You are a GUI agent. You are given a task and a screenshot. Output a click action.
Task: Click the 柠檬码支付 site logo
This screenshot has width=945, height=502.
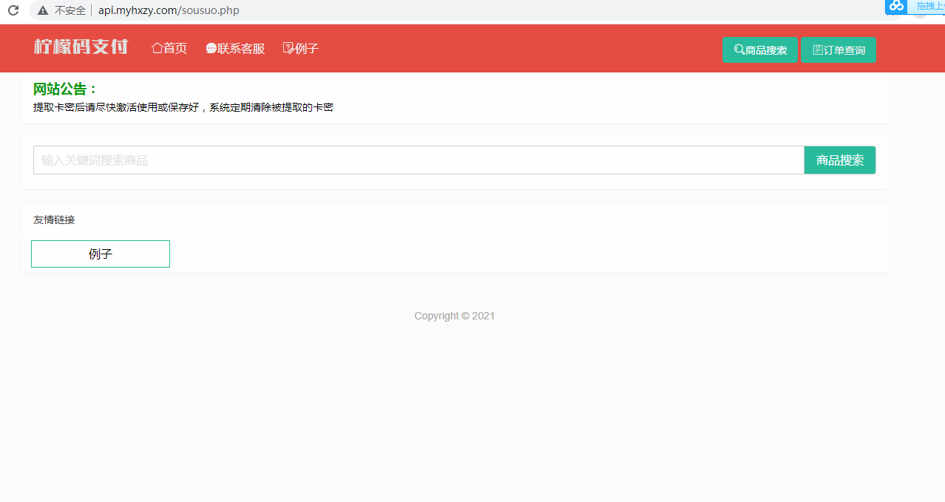(x=81, y=47)
